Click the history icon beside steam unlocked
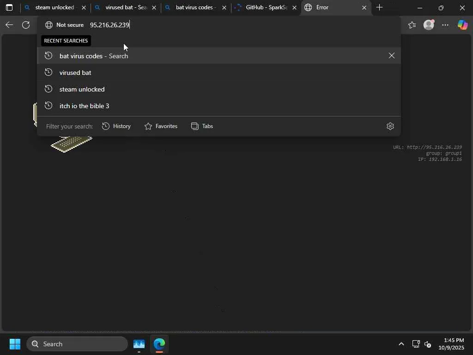 [49, 89]
